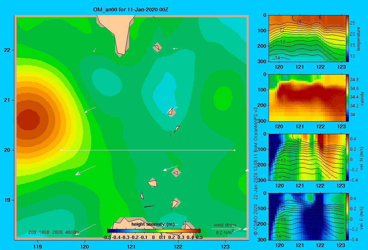Open the salinity cross-section panel
This screenshot has height=250, width=368.
pyautogui.click(x=307, y=98)
